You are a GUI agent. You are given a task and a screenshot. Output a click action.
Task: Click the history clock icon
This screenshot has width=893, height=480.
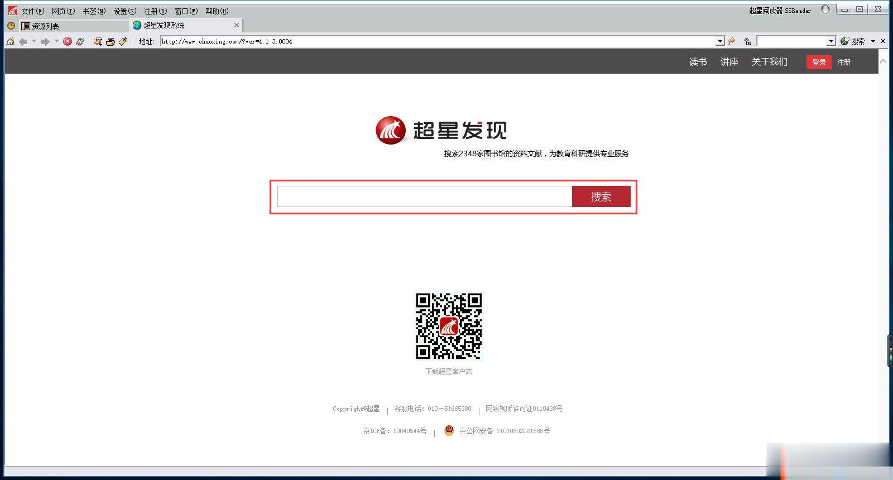(x=11, y=26)
